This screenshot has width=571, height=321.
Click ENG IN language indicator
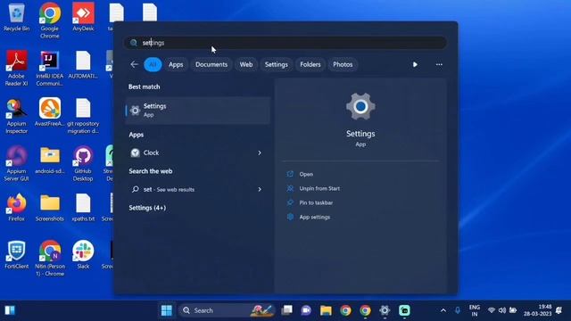pos(474,310)
